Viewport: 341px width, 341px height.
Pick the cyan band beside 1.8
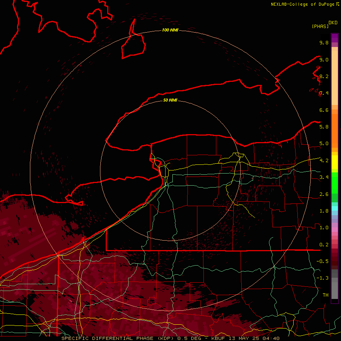coord(335,208)
